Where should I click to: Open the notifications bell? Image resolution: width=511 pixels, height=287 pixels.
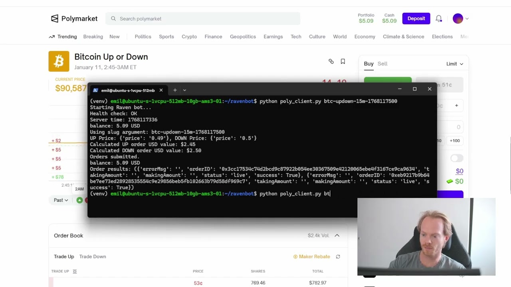click(x=439, y=19)
